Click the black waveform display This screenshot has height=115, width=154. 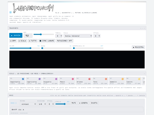[77, 59]
